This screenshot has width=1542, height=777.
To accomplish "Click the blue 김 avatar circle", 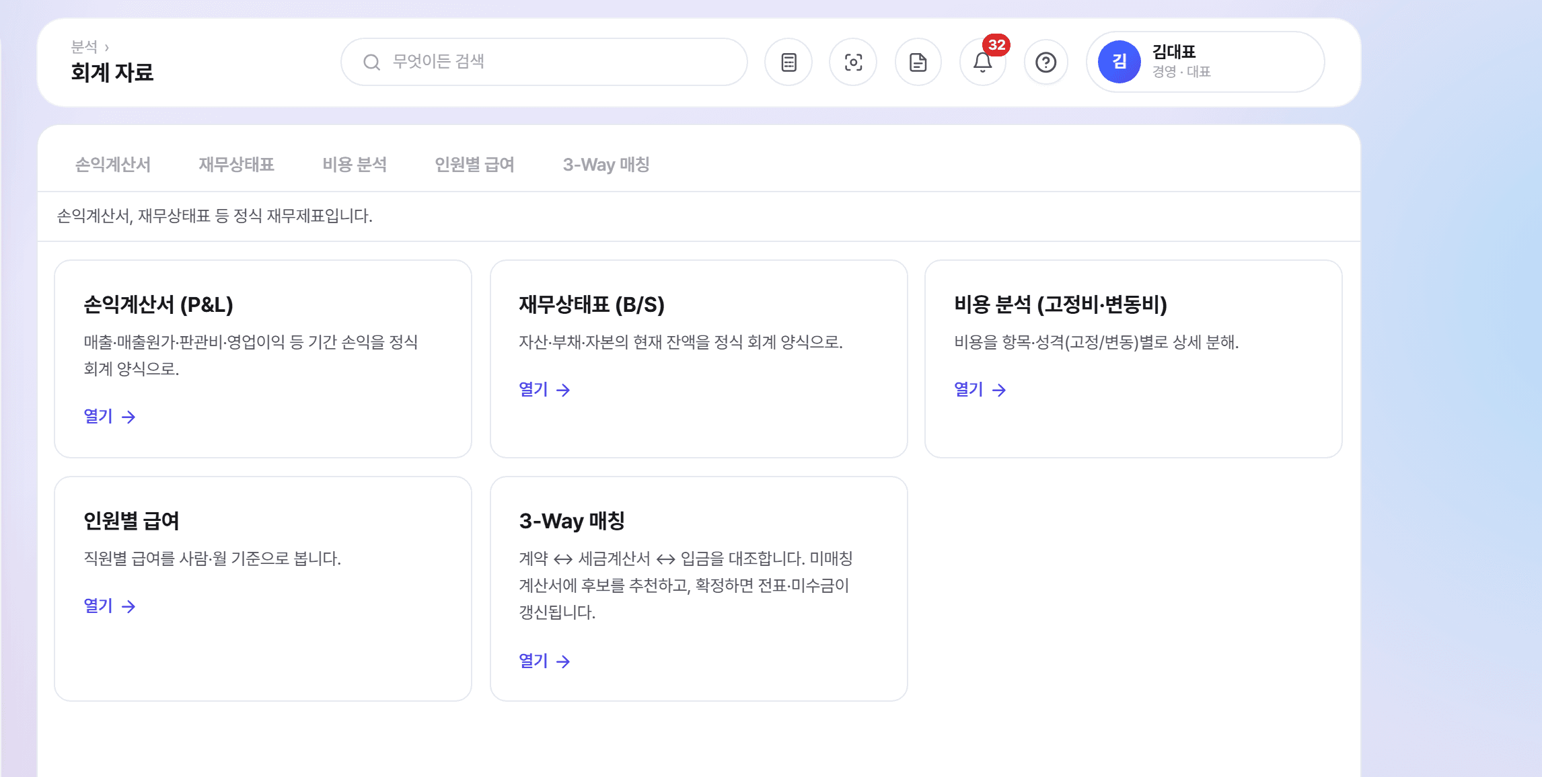I will pyautogui.click(x=1119, y=62).
